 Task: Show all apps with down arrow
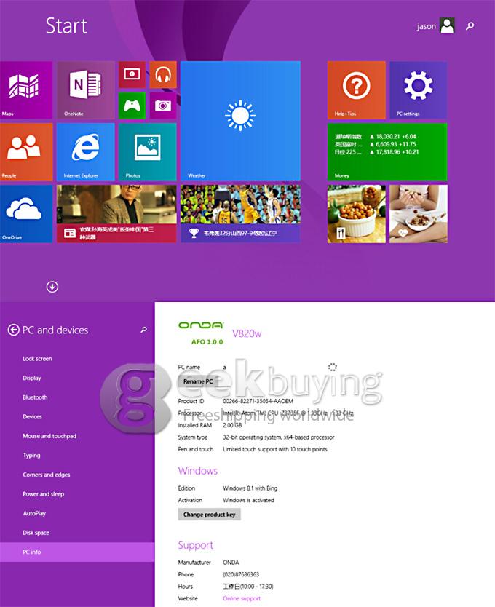point(52,287)
